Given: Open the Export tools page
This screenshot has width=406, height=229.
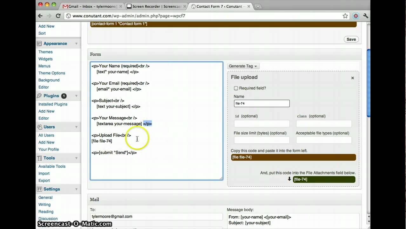Looking at the screenshot, I should [x=44, y=180].
